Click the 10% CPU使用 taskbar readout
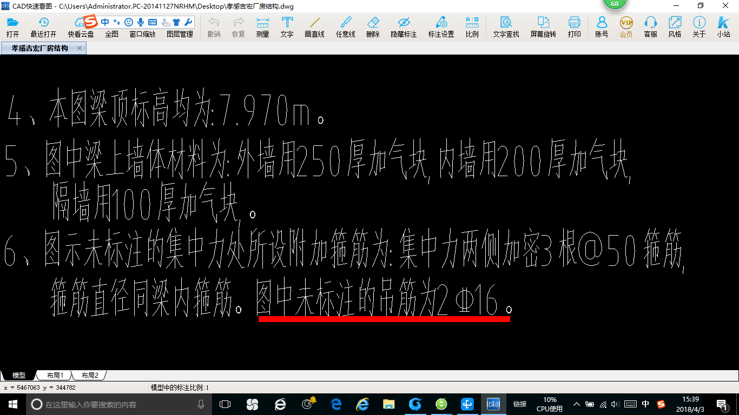Screen dimensions: 739x415 pyautogui.click(x=550, y=404)
